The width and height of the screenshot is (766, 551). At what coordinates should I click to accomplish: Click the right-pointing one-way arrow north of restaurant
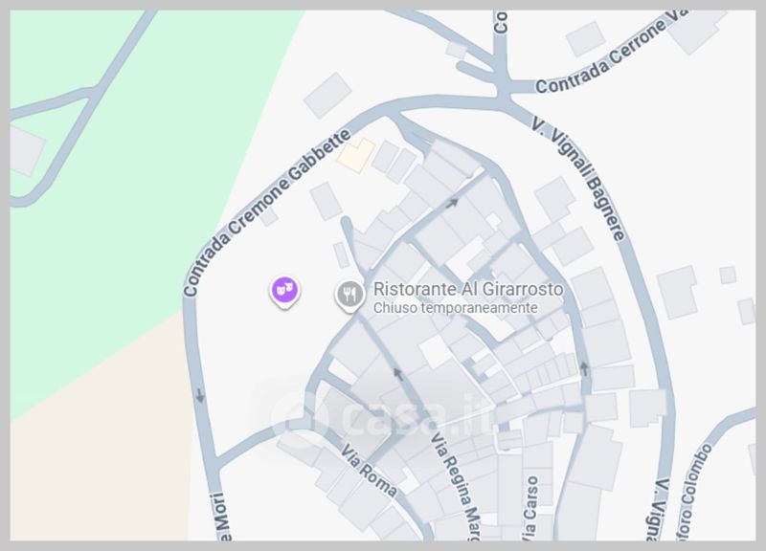452,203
